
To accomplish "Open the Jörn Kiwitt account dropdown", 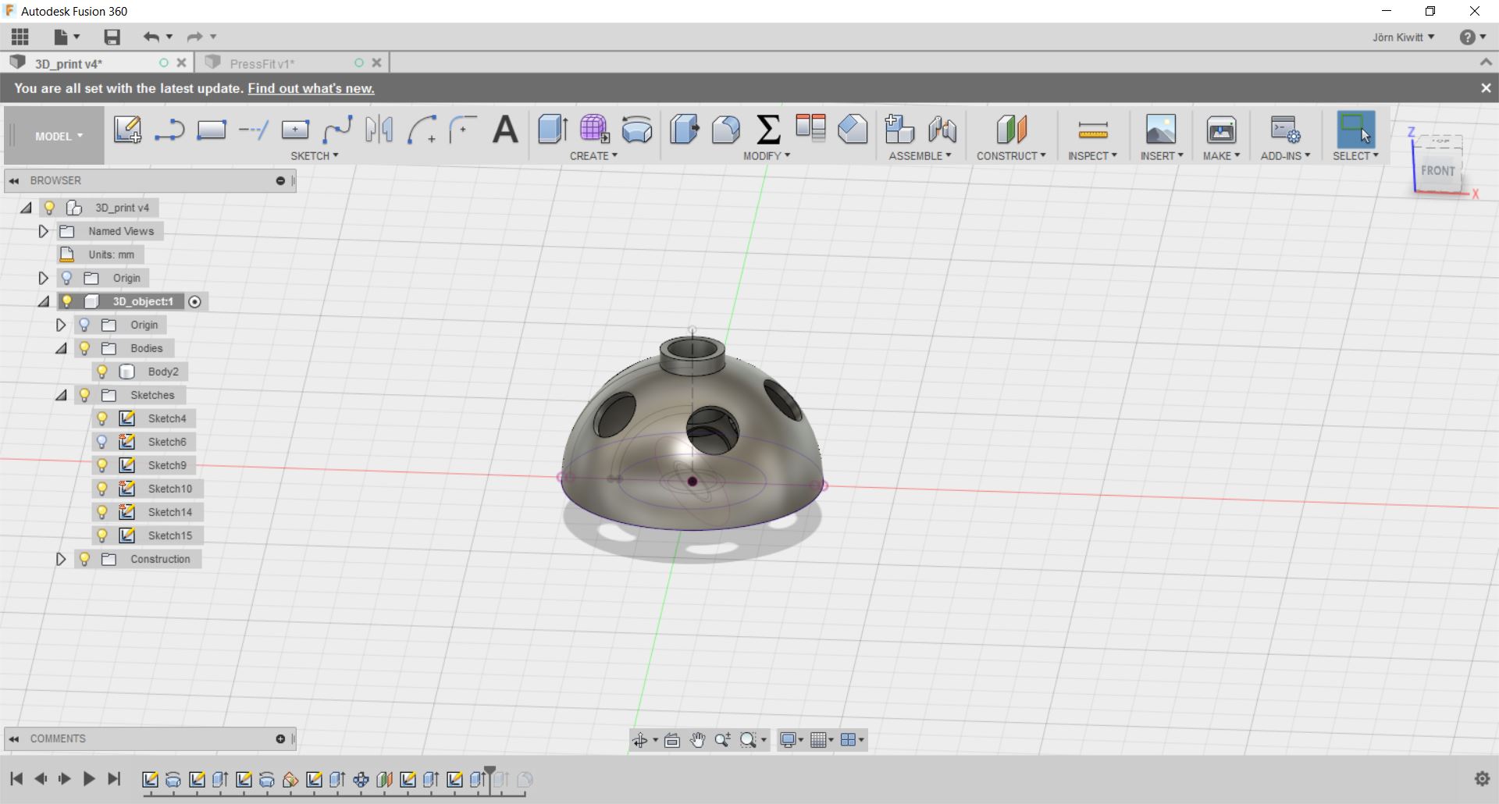I will (x=1403, y=37).
